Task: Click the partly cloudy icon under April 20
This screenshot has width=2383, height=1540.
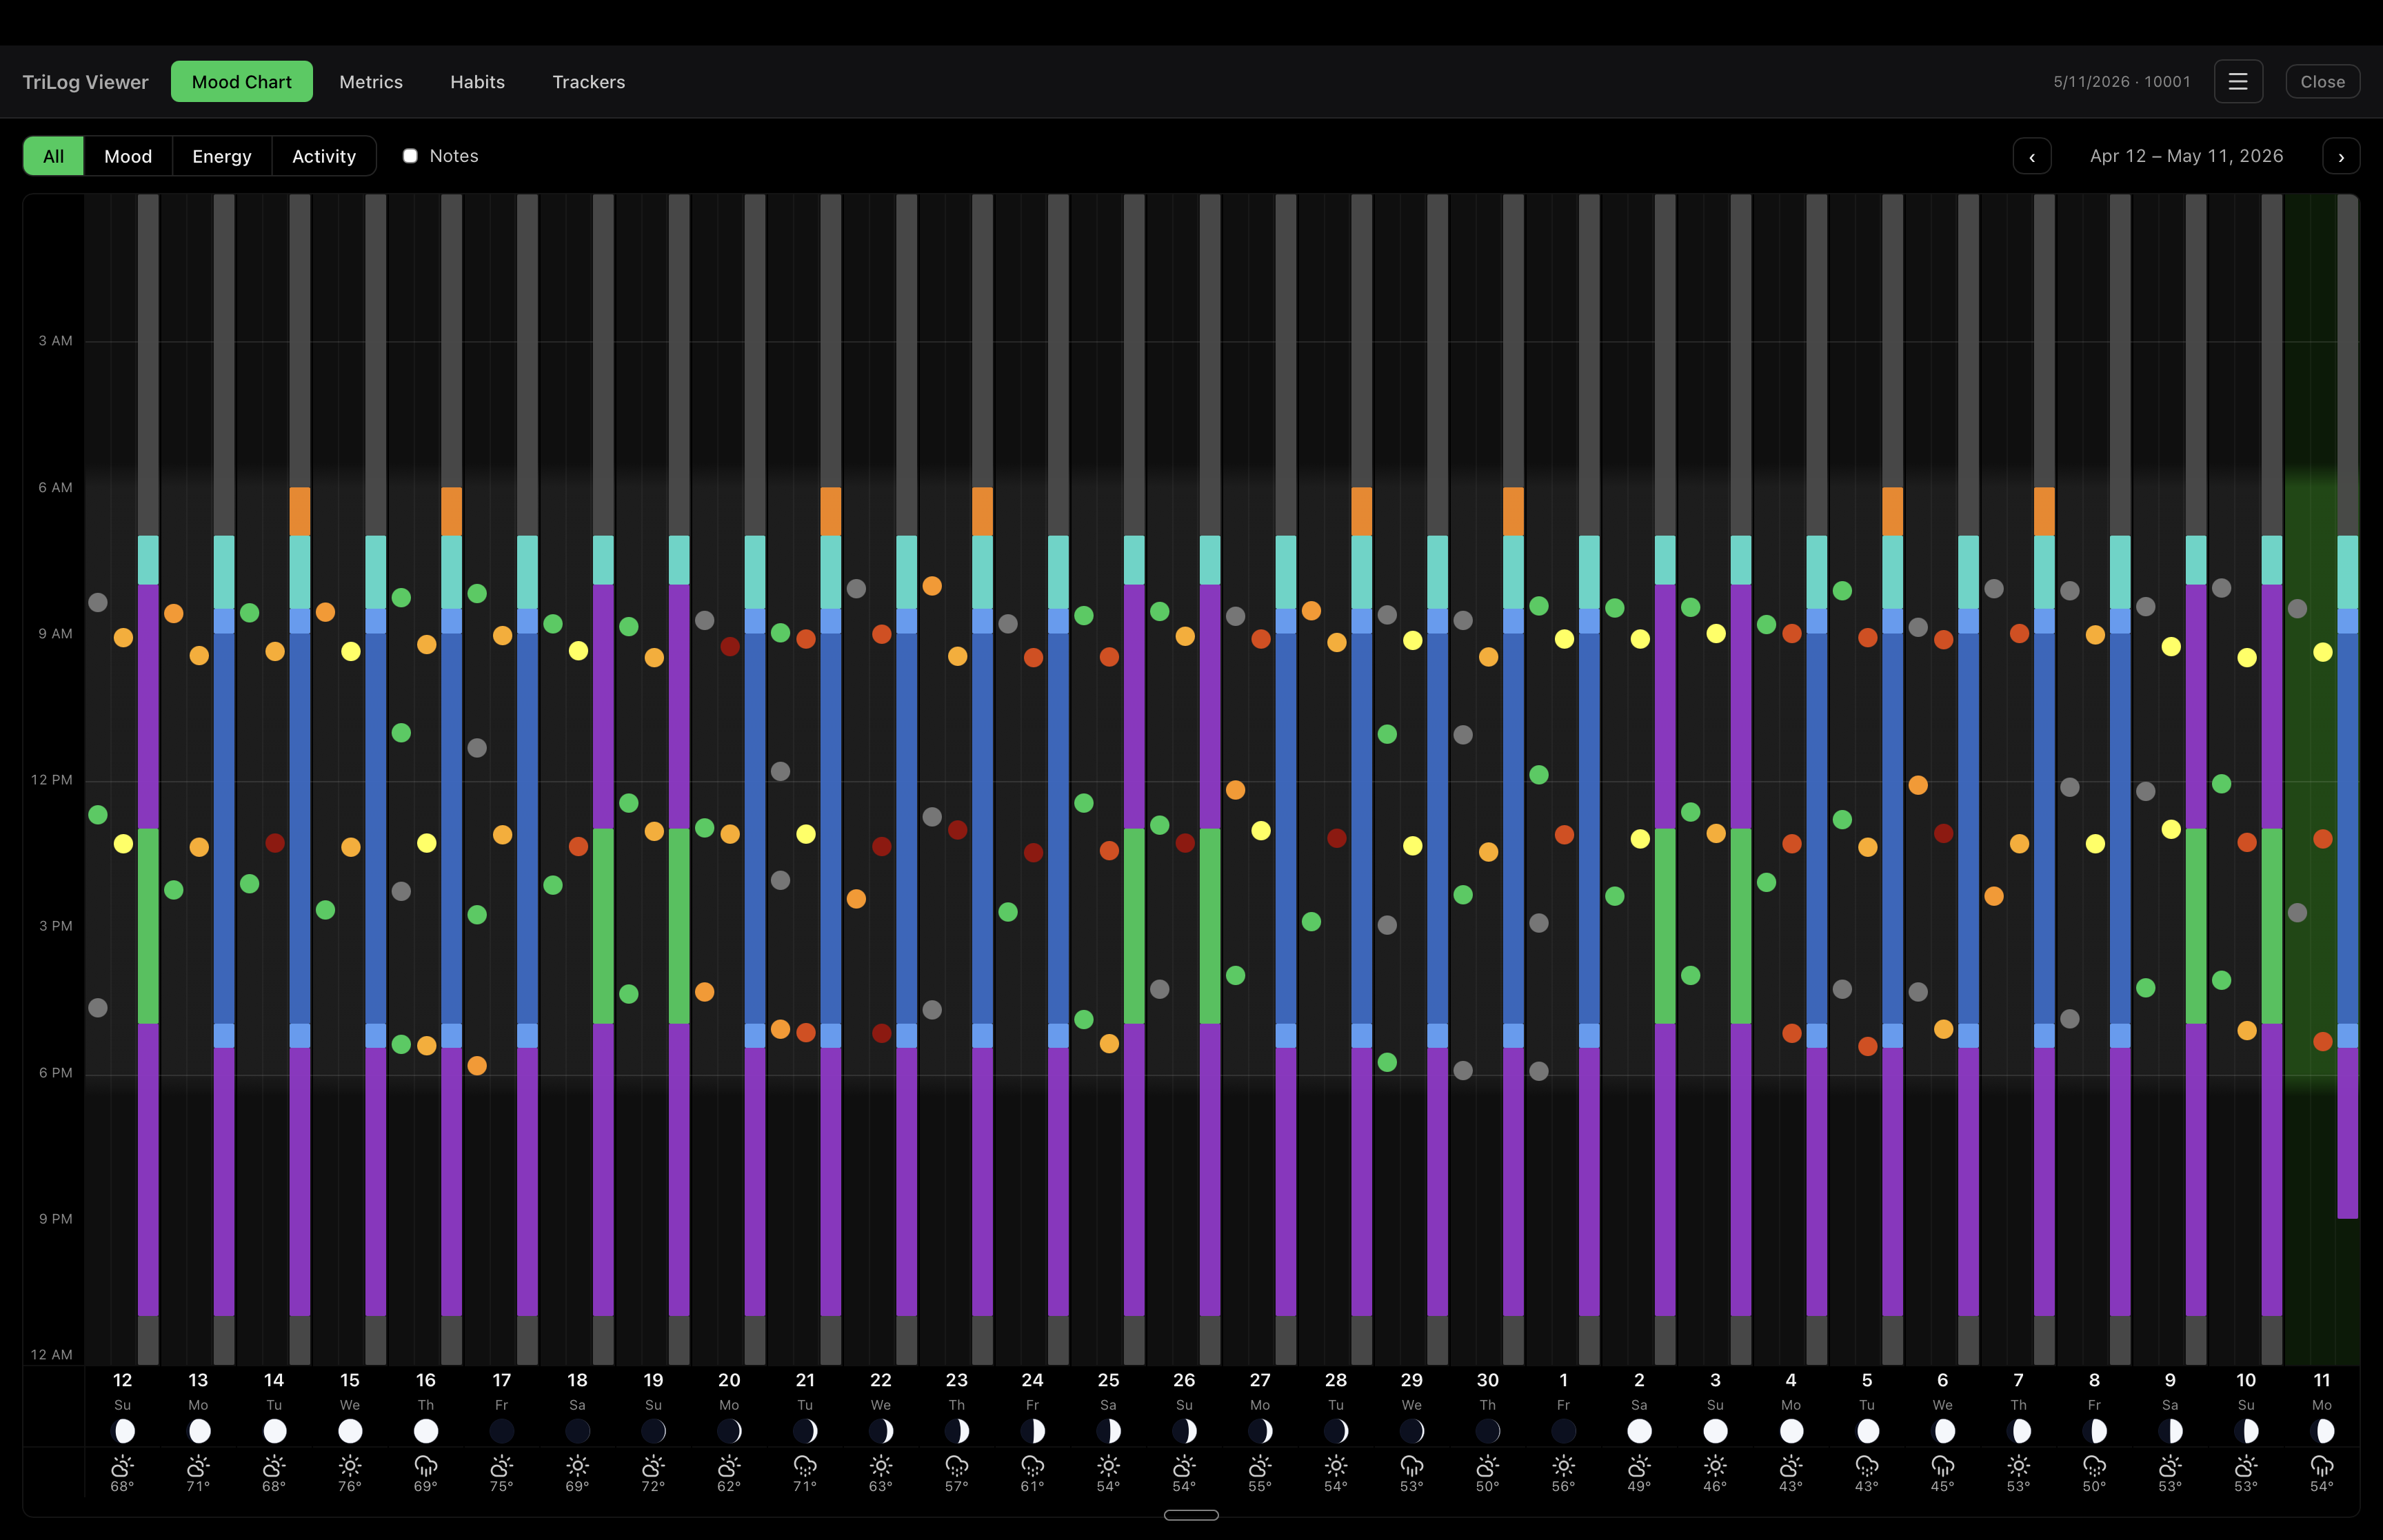Action: [x=729, y=1466]
